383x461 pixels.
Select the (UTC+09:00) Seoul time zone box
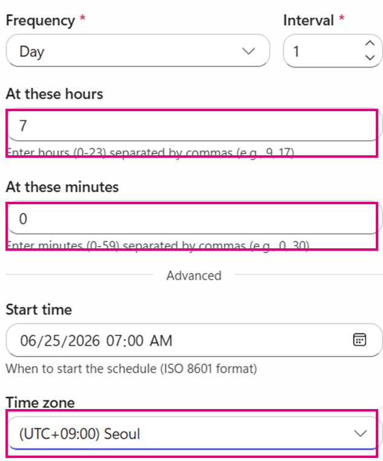pyautogui.click(x=194, y=433)
